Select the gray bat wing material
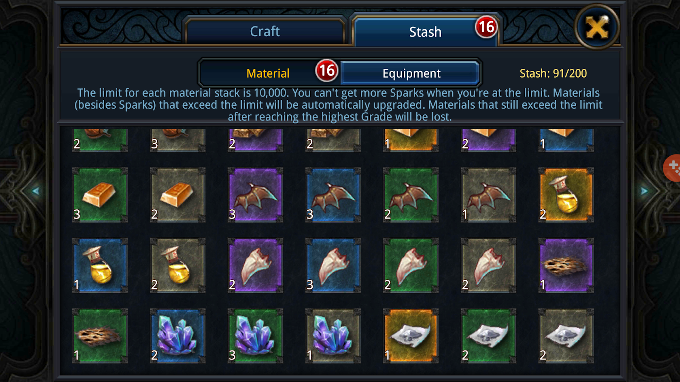 [488, 195]
